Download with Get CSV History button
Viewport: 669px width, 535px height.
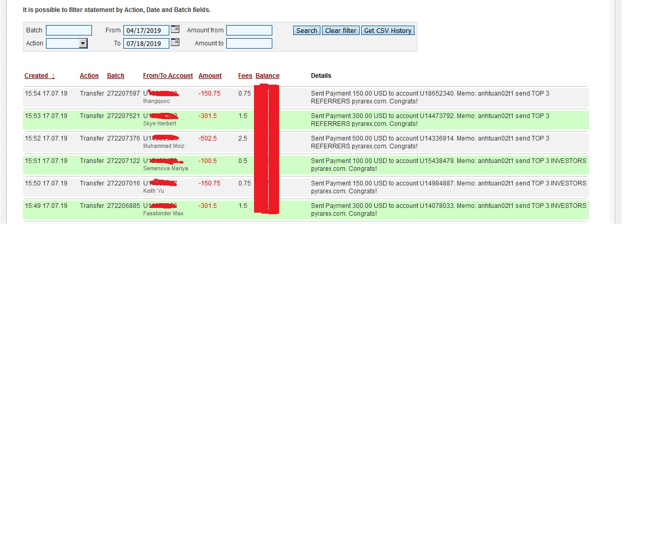point(388,30)
